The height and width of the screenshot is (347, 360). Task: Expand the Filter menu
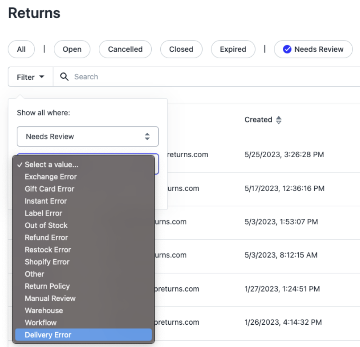(x=30, y=77)
